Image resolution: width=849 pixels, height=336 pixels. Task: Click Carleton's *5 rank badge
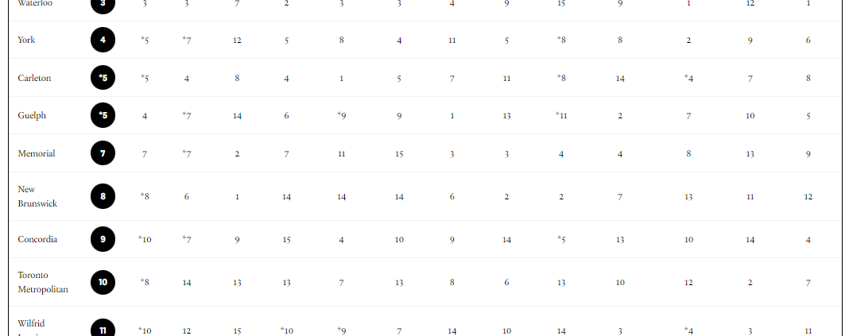[x=103, y=77]
